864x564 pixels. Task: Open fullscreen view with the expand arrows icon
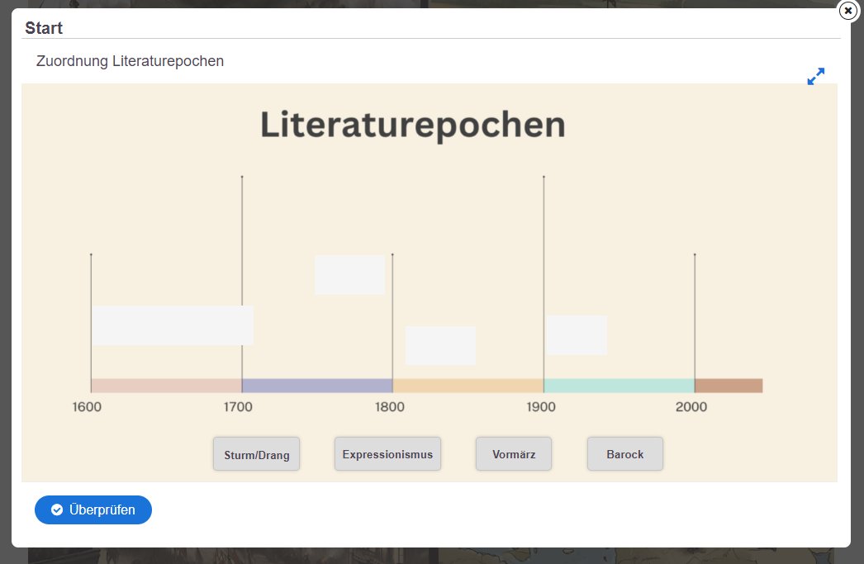[x=815, y=76]
